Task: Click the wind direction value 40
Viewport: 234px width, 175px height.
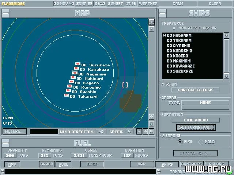Action: 101,132
